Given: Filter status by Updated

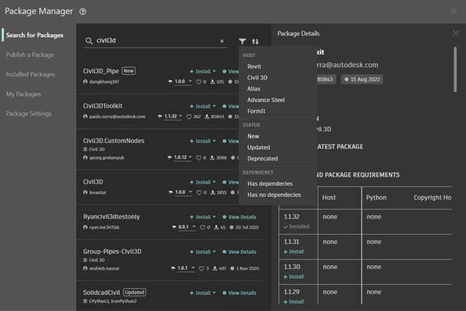Looking at the screenshot, I should pos(258,147).
